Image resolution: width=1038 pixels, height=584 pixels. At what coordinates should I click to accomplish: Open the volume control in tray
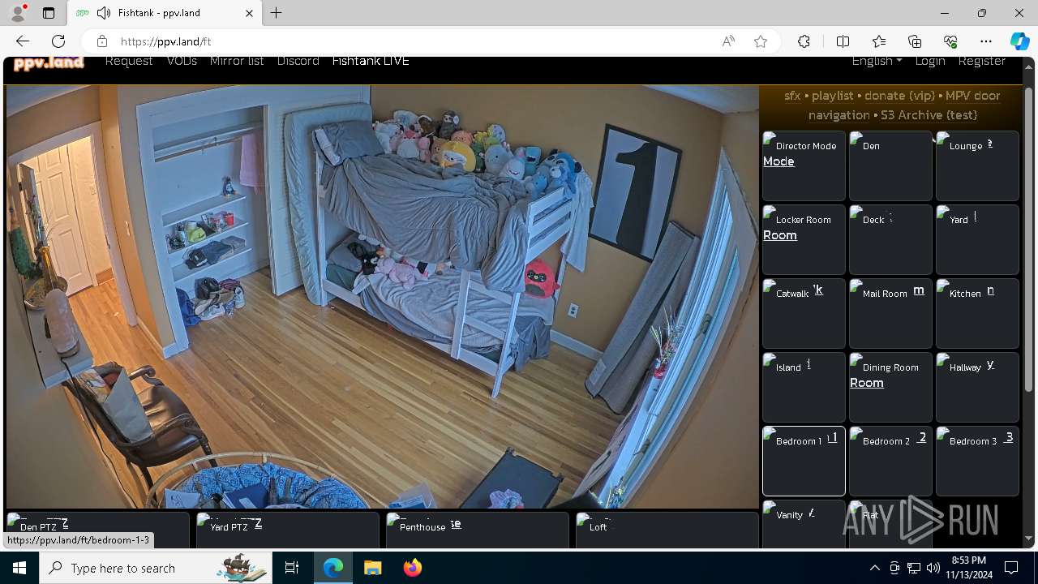[x=933, y=568]
